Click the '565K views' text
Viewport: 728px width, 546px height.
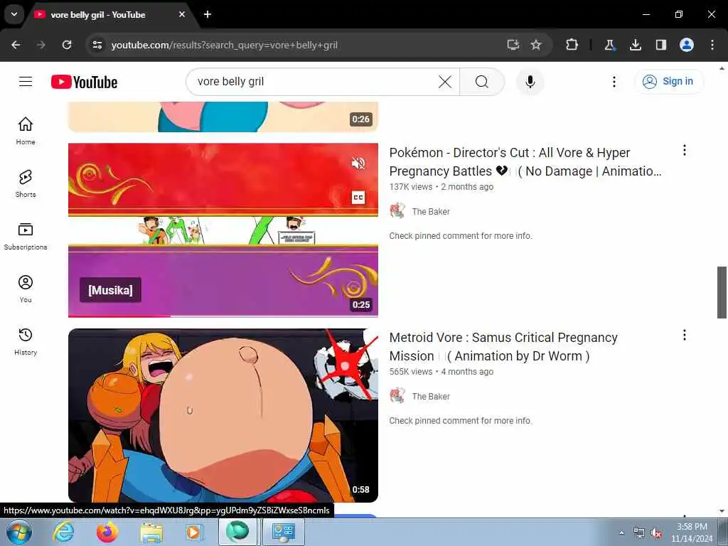pyautogui.click(x=410, y=372)
